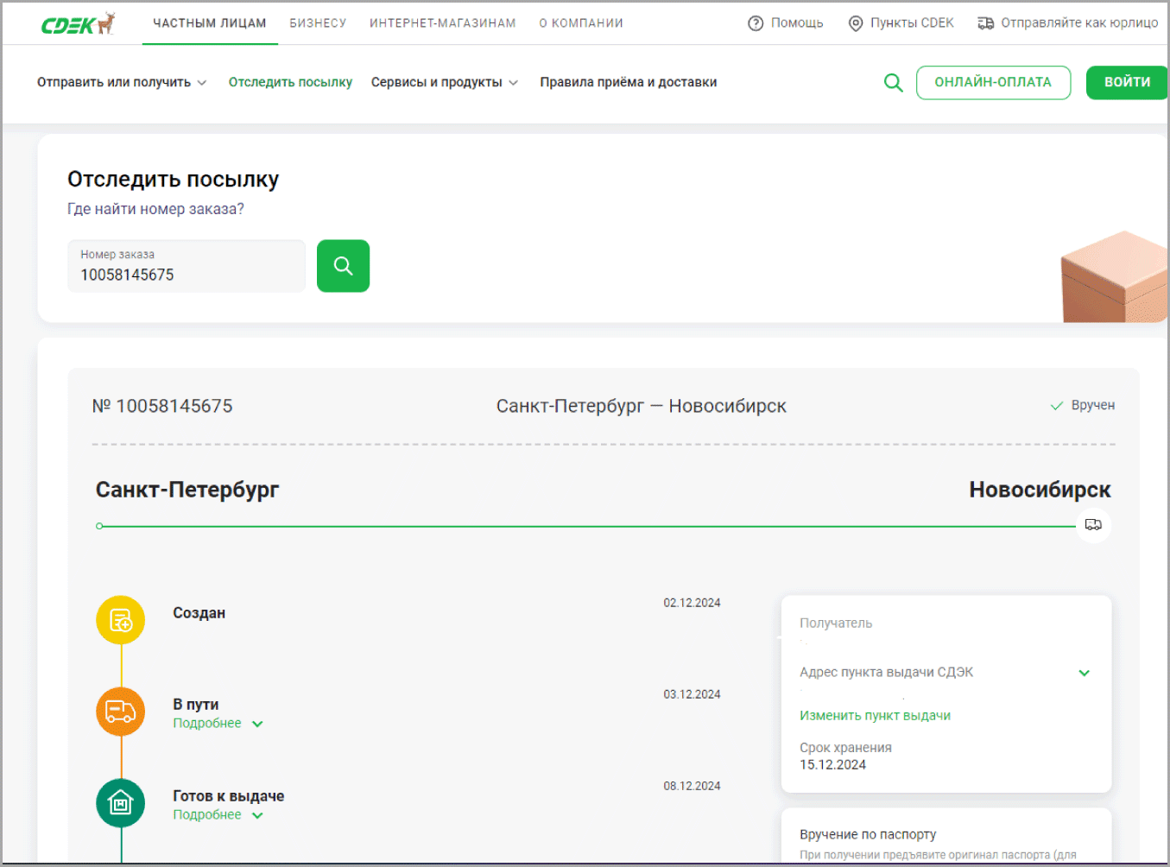
Task: Open Где найти номер заказа? link
Action: (155, 209)
